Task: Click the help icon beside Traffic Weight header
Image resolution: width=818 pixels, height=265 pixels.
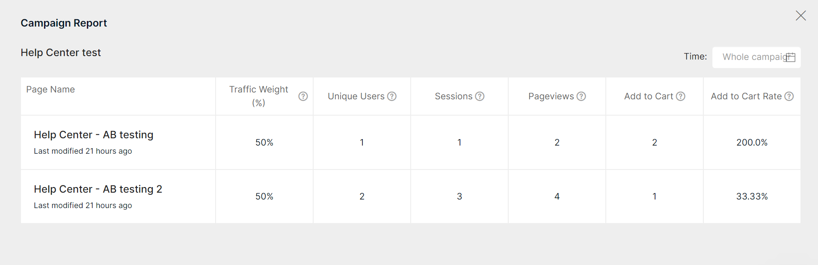Action: pos(303,96)
